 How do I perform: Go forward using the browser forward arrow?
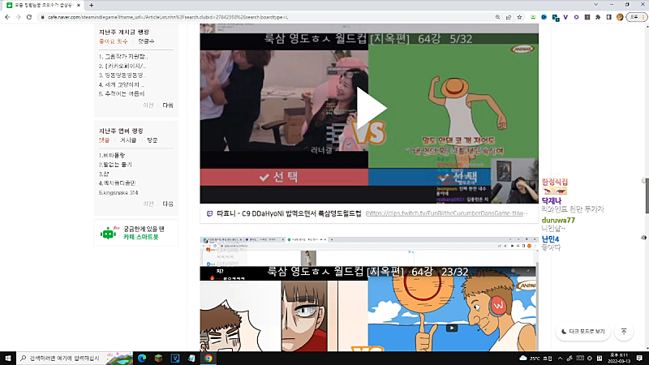18,17
